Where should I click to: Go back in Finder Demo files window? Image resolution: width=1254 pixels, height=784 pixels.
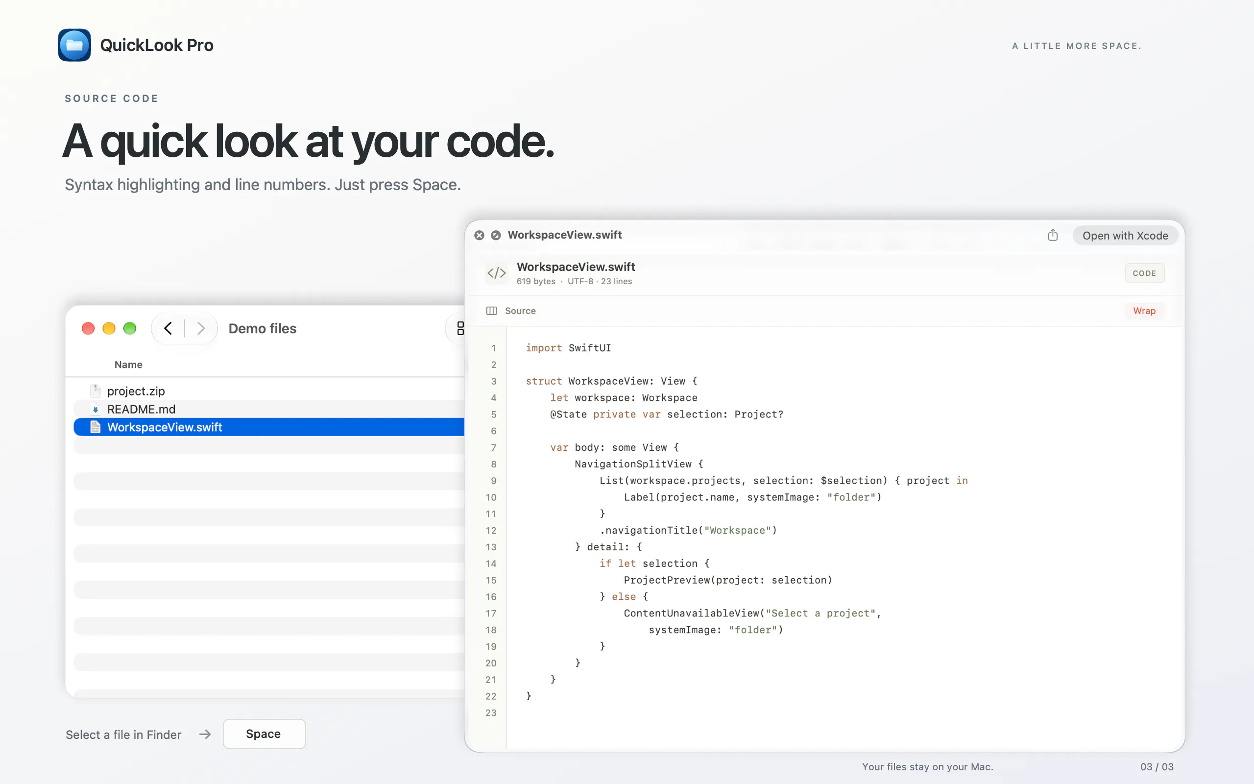pyautogui.click(x=168, y=328)
